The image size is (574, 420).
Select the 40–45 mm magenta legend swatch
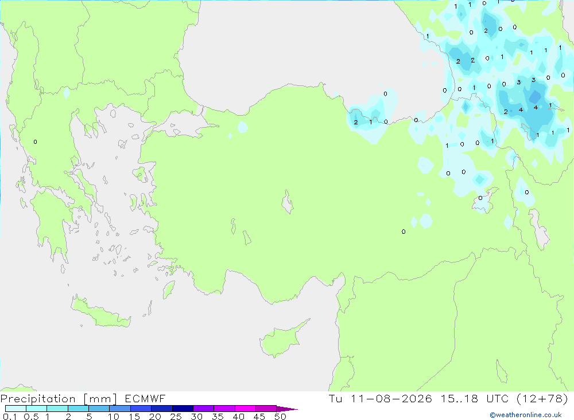(x=245, y=409)
